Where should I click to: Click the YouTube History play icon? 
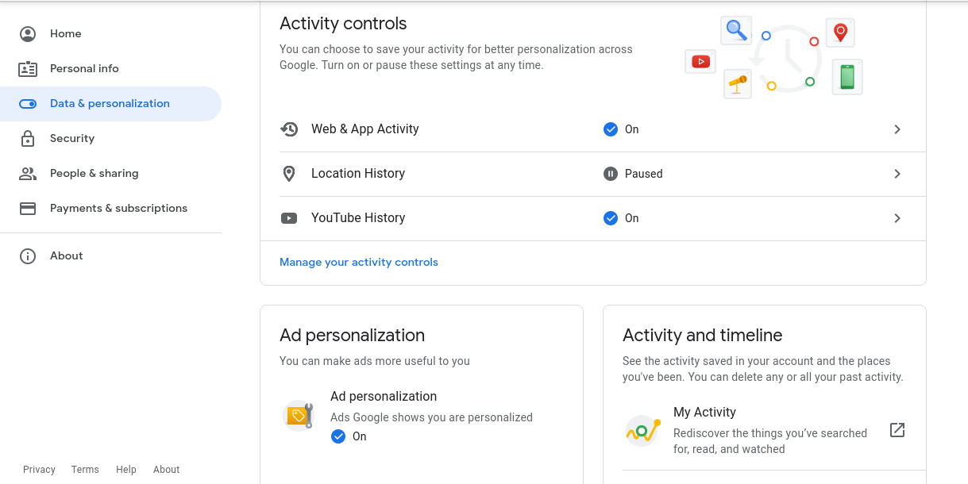pos(290,217)
